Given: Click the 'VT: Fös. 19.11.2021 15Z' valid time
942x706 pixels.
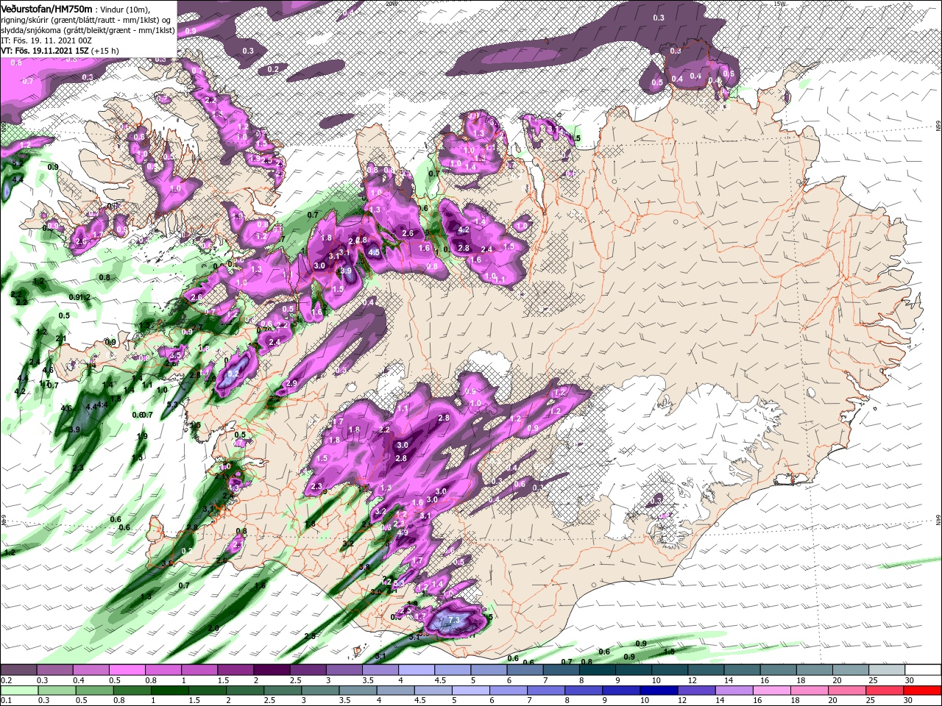Looking at the screenshot, I should (44, 50).
